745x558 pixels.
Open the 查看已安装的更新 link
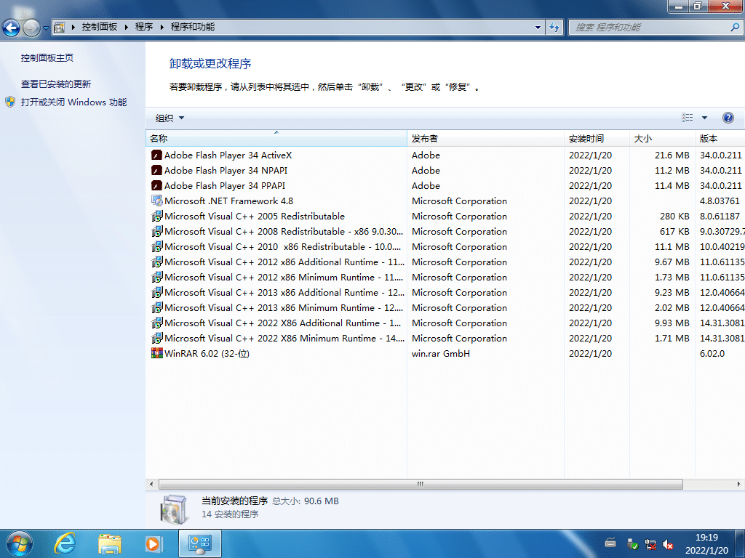coord(55,84)
